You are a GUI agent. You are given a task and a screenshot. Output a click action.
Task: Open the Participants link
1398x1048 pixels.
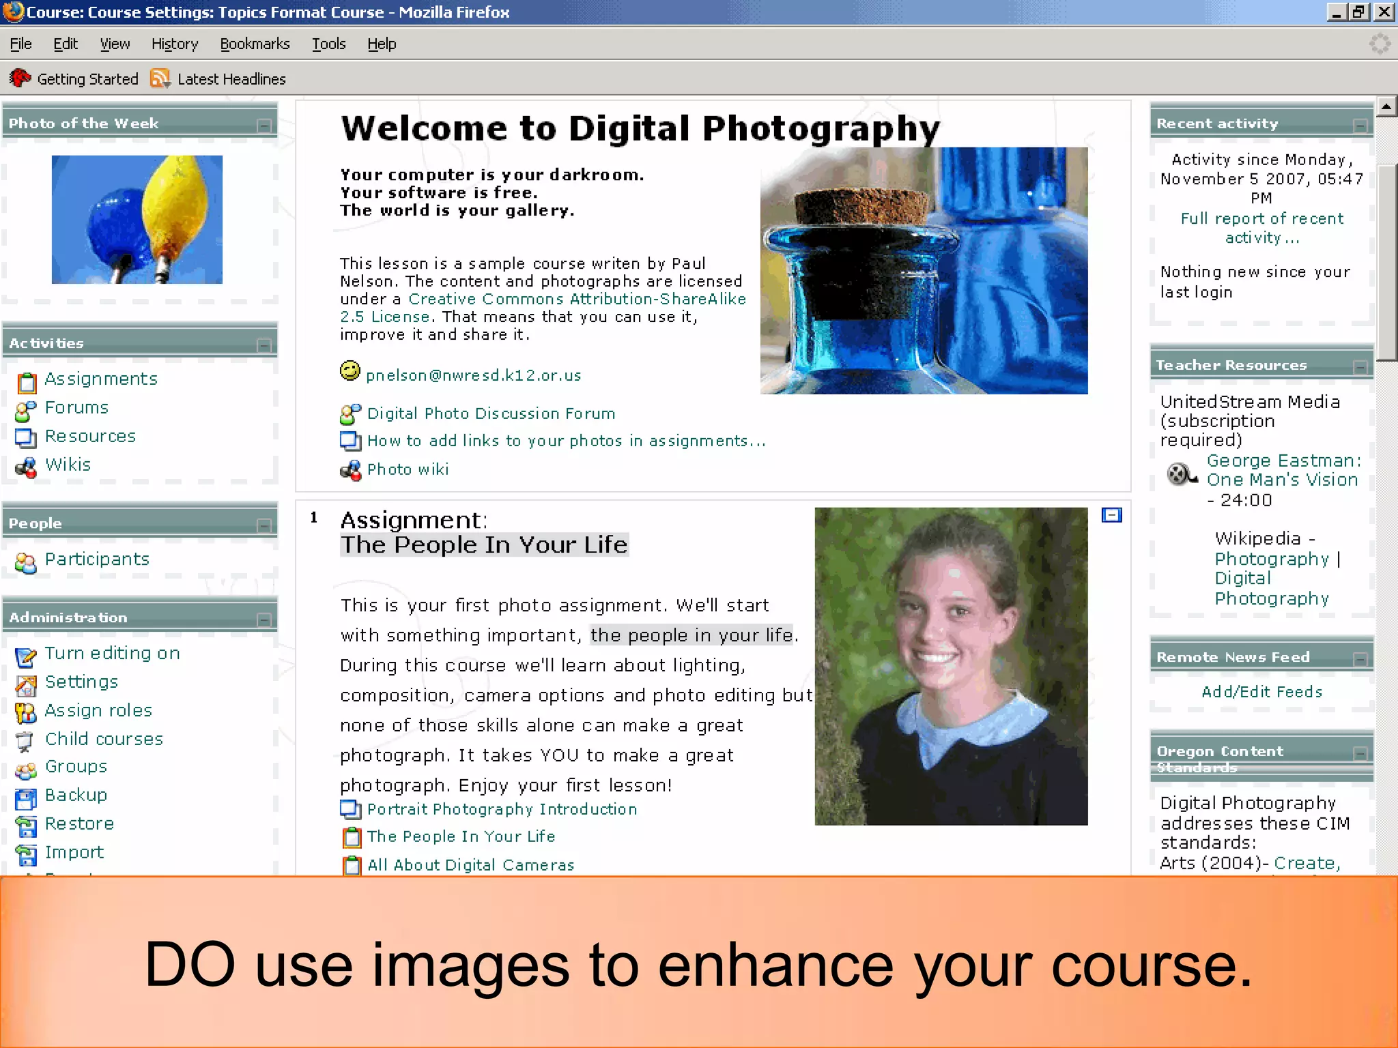click(97, 559)
